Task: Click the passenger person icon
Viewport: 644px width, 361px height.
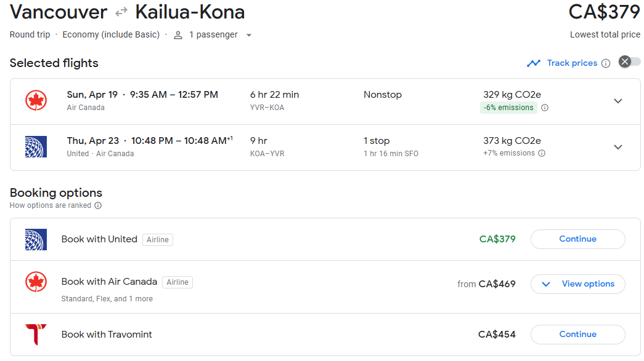Action: point(178,35)
